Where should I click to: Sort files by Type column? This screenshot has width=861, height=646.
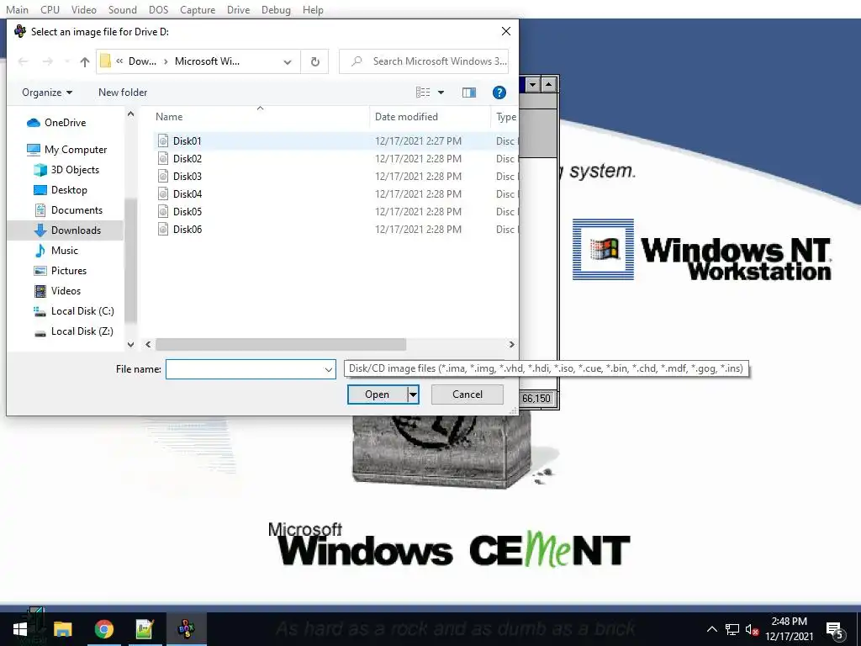tap(505, 116)
